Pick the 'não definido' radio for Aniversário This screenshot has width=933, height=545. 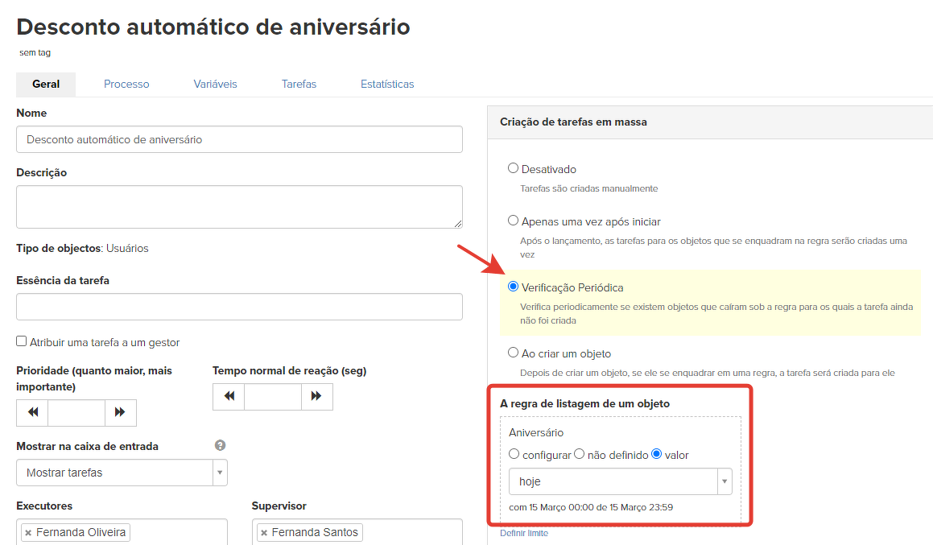click(580, 454)
